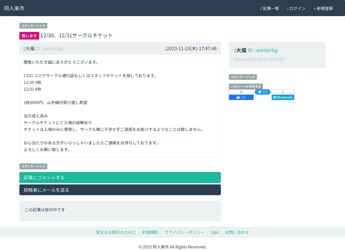This screenshot has height=250, width=345.
Task: Click スポンサーリンク label above the title
Action: tap(33, 26)
